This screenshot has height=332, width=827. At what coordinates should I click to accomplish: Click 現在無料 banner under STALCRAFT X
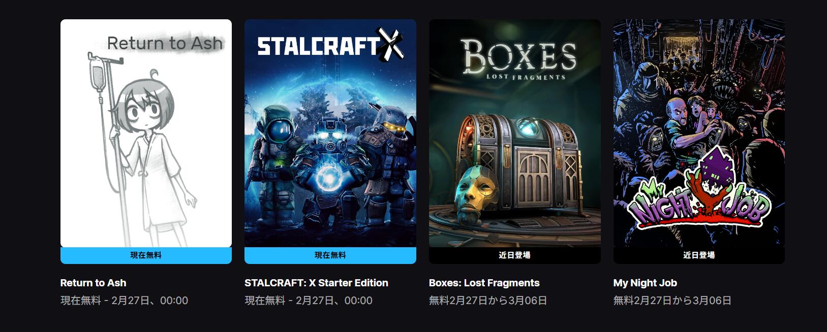tap(330, 255)
